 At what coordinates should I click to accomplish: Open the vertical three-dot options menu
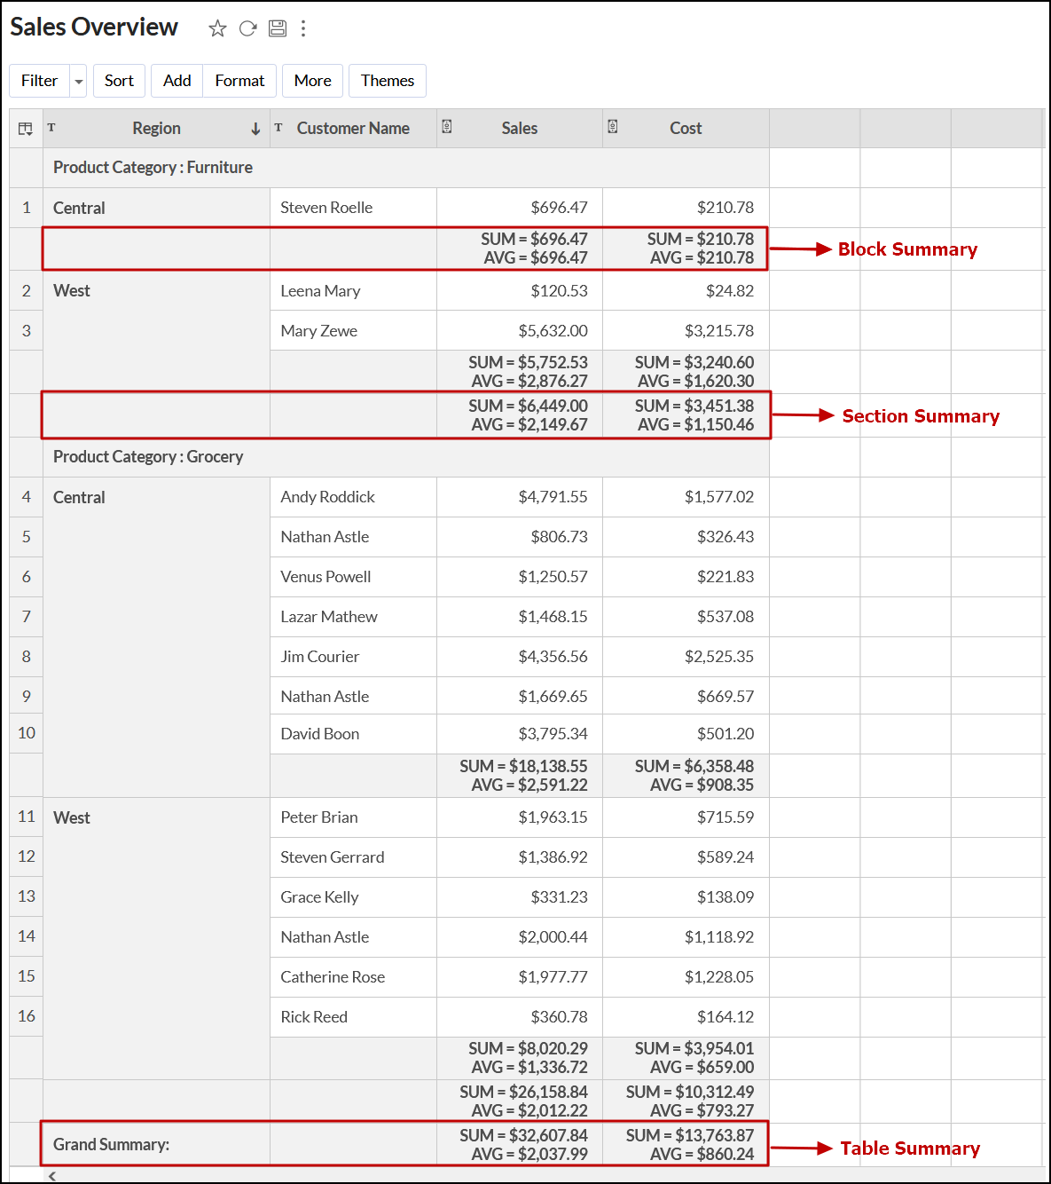[x=302, y=28]
